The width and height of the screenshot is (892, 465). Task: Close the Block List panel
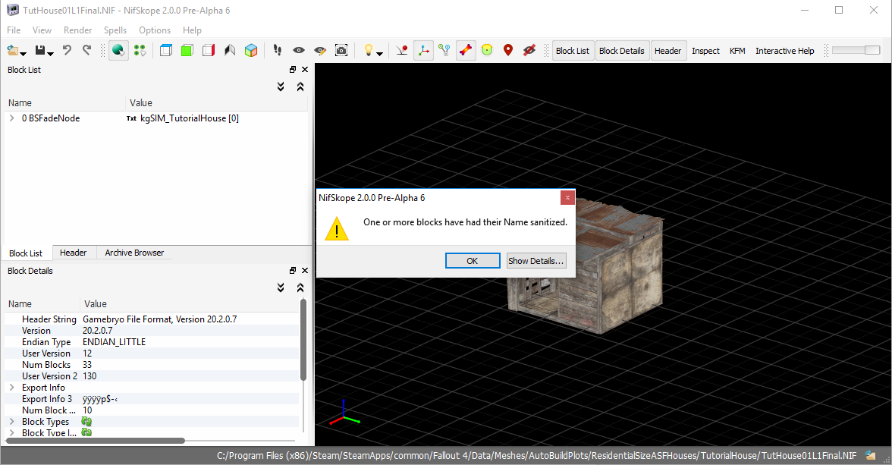pos(305,70)
